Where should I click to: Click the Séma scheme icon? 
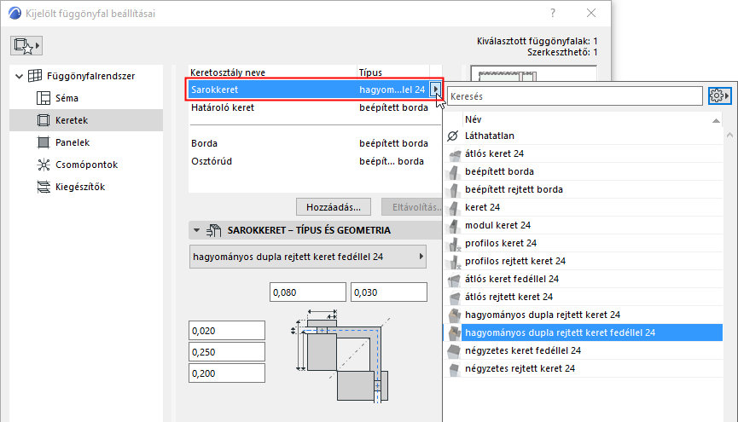click(x=44, y=98)
